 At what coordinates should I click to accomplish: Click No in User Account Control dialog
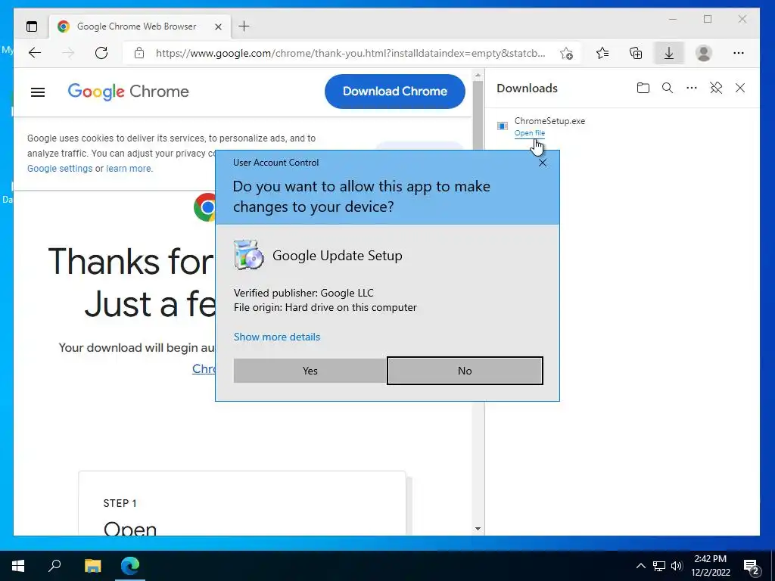(x=465, y=371)
